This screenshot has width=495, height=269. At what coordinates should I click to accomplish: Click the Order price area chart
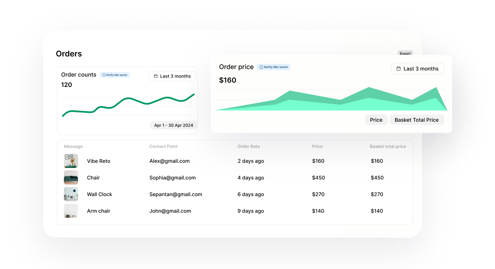coord(330,103)
